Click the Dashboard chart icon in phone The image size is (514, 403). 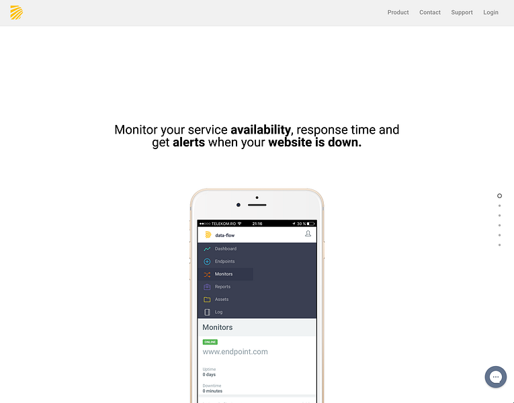(207, 249)
